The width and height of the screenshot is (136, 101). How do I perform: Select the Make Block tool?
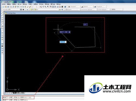(x=2, y=40)
